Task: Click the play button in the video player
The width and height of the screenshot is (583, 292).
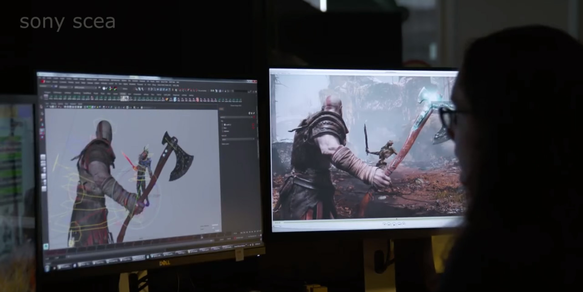Action: point(394,224)
